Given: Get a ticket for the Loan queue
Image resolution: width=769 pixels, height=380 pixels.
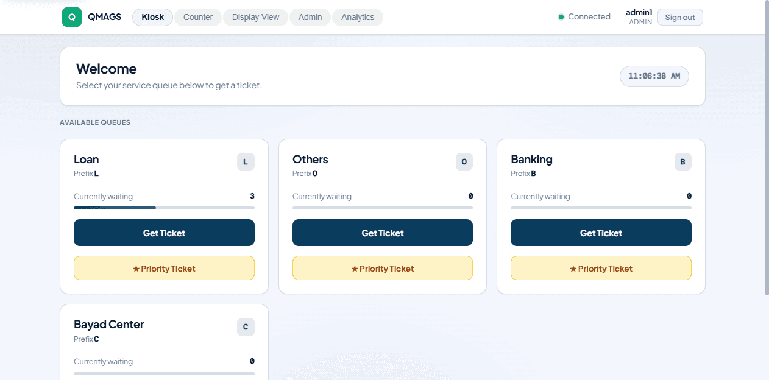Looking at the screenshot, I should [x=164, y=233].
